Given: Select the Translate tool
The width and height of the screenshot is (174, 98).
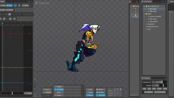Looking at the screenshot, I should click(59, 90).
